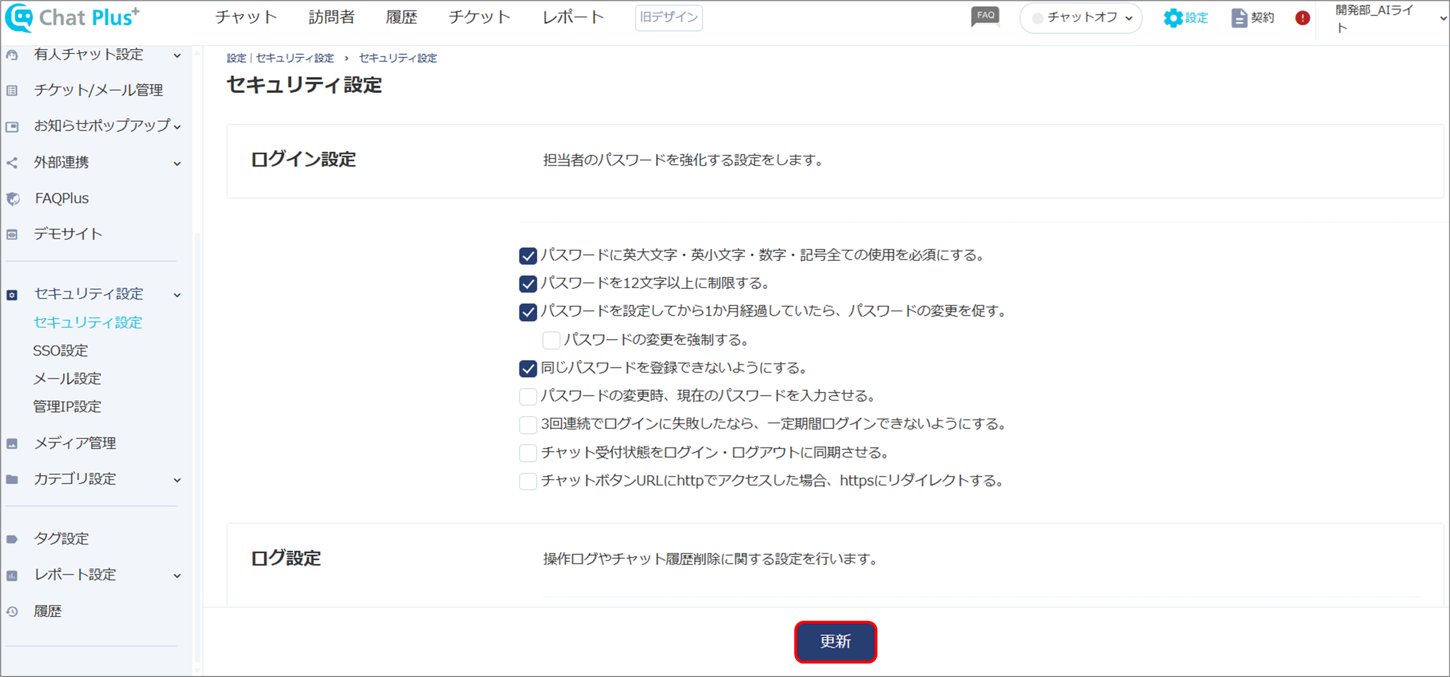Viewport: 1450px width, 677px height.
Task: Check パスワードの変更を強制する checkbox
Action: click(551, 340)
